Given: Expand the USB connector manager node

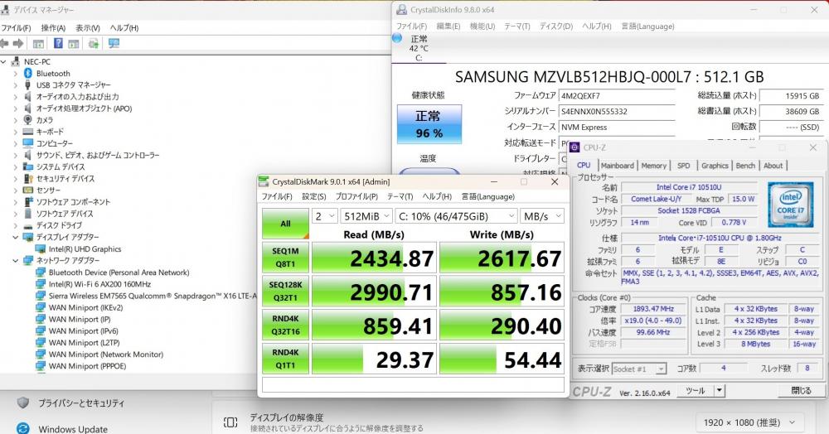Looking at the screenshot, I should tap(15, 85).
